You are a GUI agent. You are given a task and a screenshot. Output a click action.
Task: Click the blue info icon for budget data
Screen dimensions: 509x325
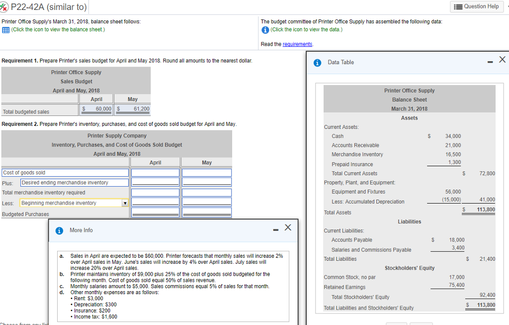click(x=265, y=30)
